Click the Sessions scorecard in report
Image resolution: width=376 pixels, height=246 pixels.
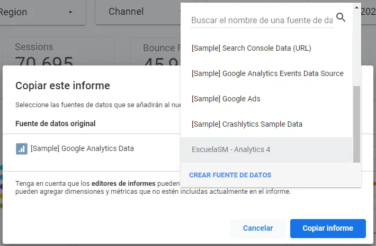[58, 51]
